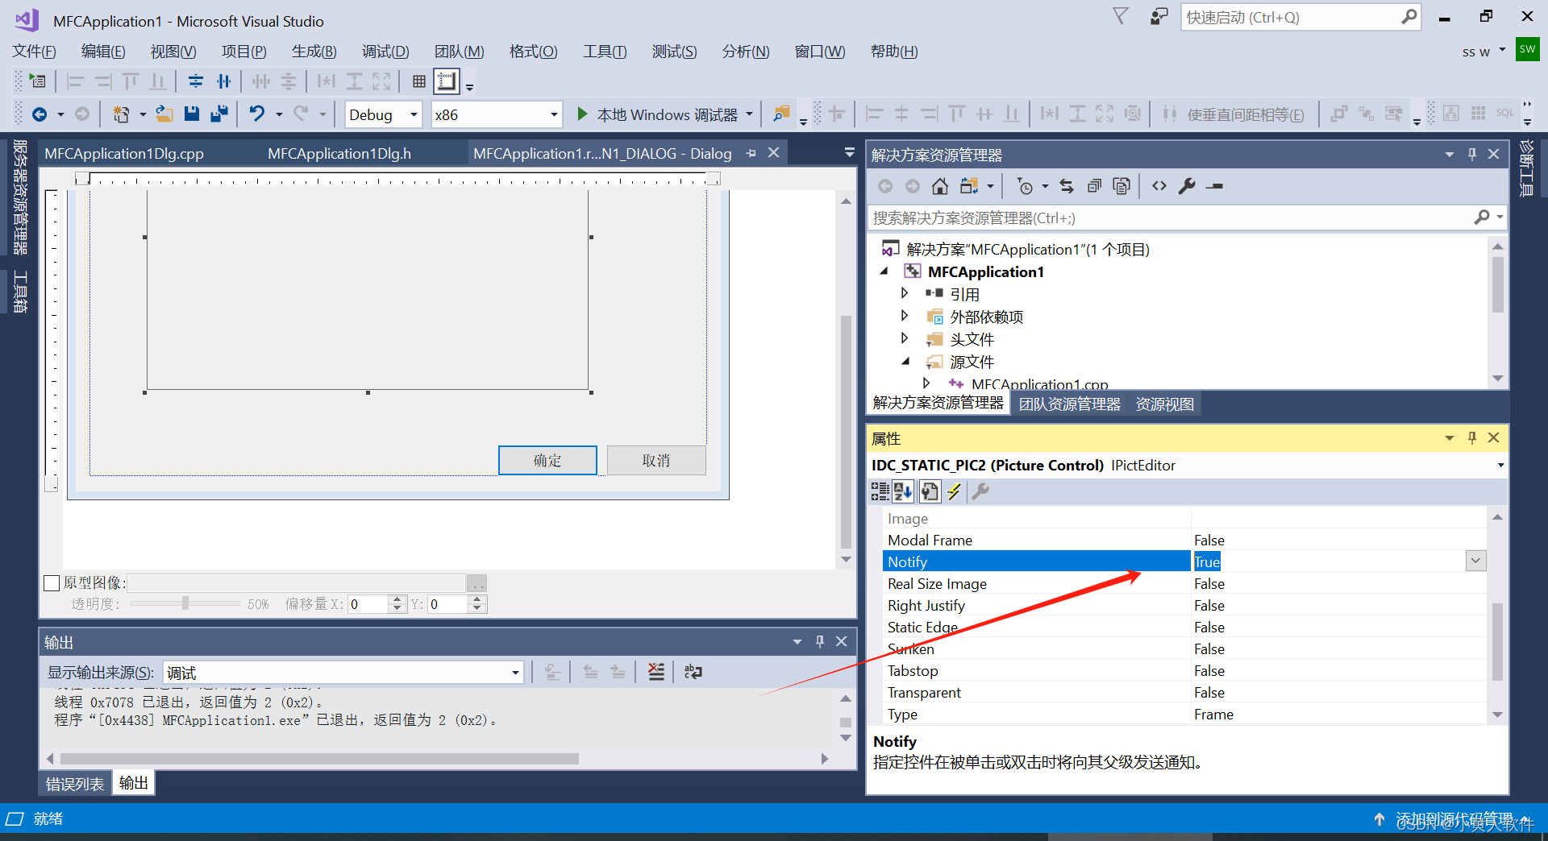Click the Save All icon
Screen dimensions: 1548x841
pos(218,114)
